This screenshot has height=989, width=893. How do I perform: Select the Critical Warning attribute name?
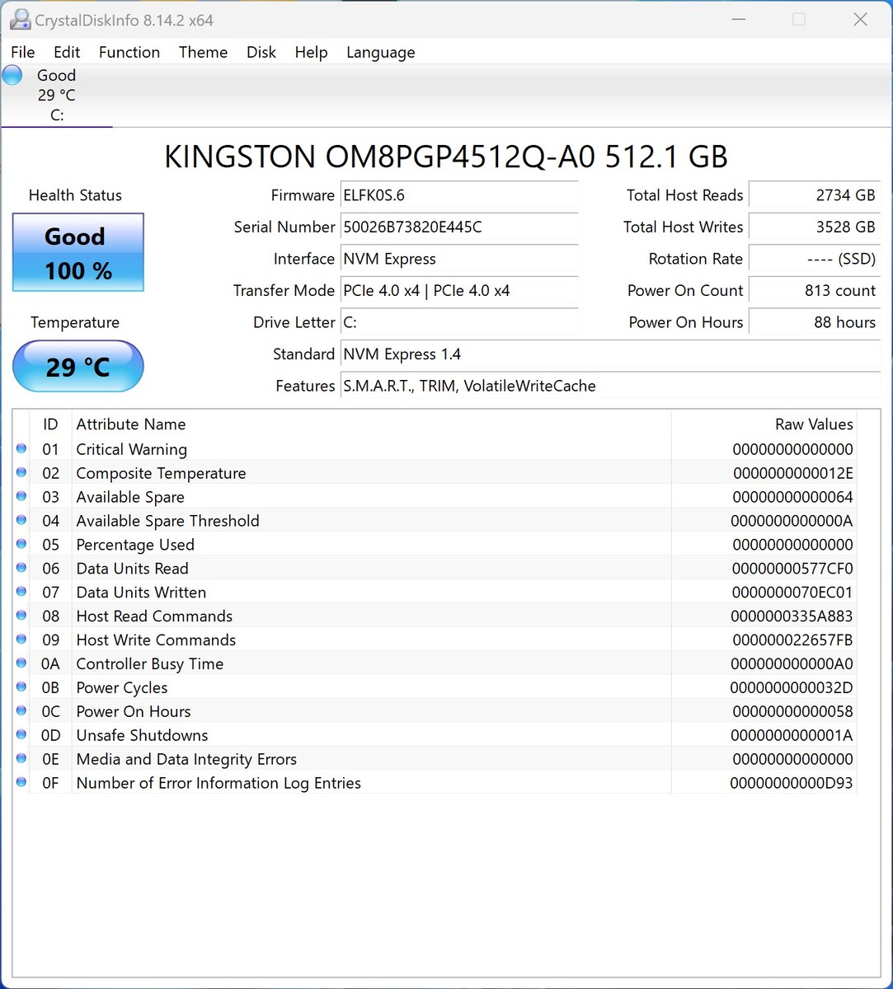point(132,449)
